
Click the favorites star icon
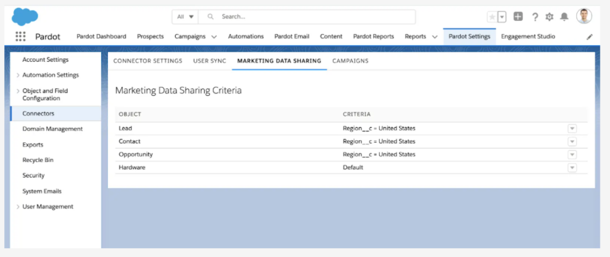click(x=492, y=17)
